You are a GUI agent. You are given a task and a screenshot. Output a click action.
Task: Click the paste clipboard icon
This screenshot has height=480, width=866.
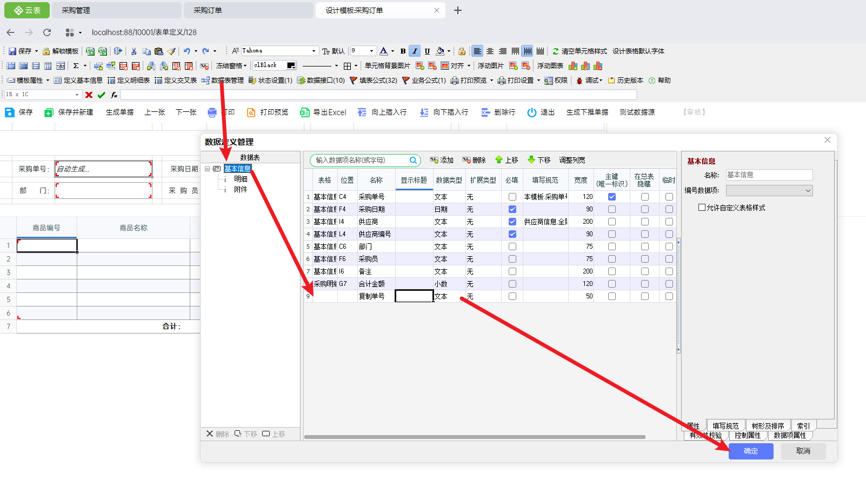[x=158, y=51]
